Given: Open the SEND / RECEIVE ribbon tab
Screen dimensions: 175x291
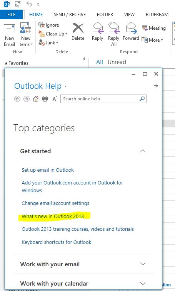Looking at the screenshot, I should tap(70, 15).
